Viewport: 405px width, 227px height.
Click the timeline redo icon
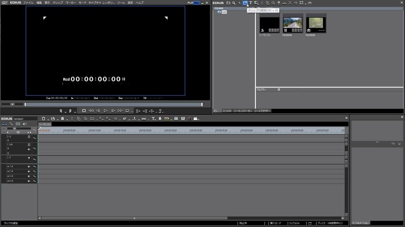125,119
